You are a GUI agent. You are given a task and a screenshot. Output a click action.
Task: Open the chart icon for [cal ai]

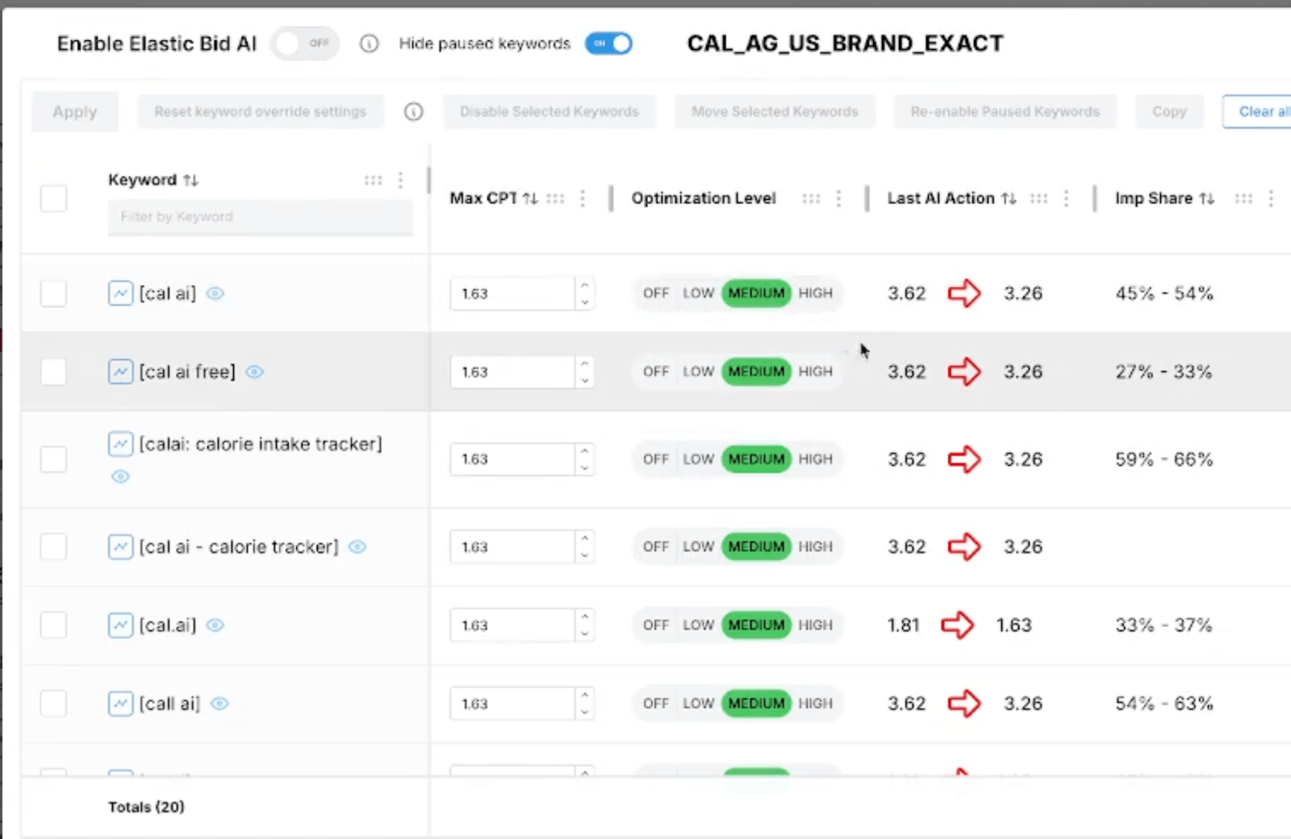(120, 293)
